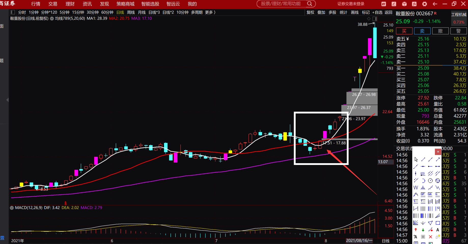Choose the W wave pattern tool
This screenshot has width=468, height=244.
[416, 188]
